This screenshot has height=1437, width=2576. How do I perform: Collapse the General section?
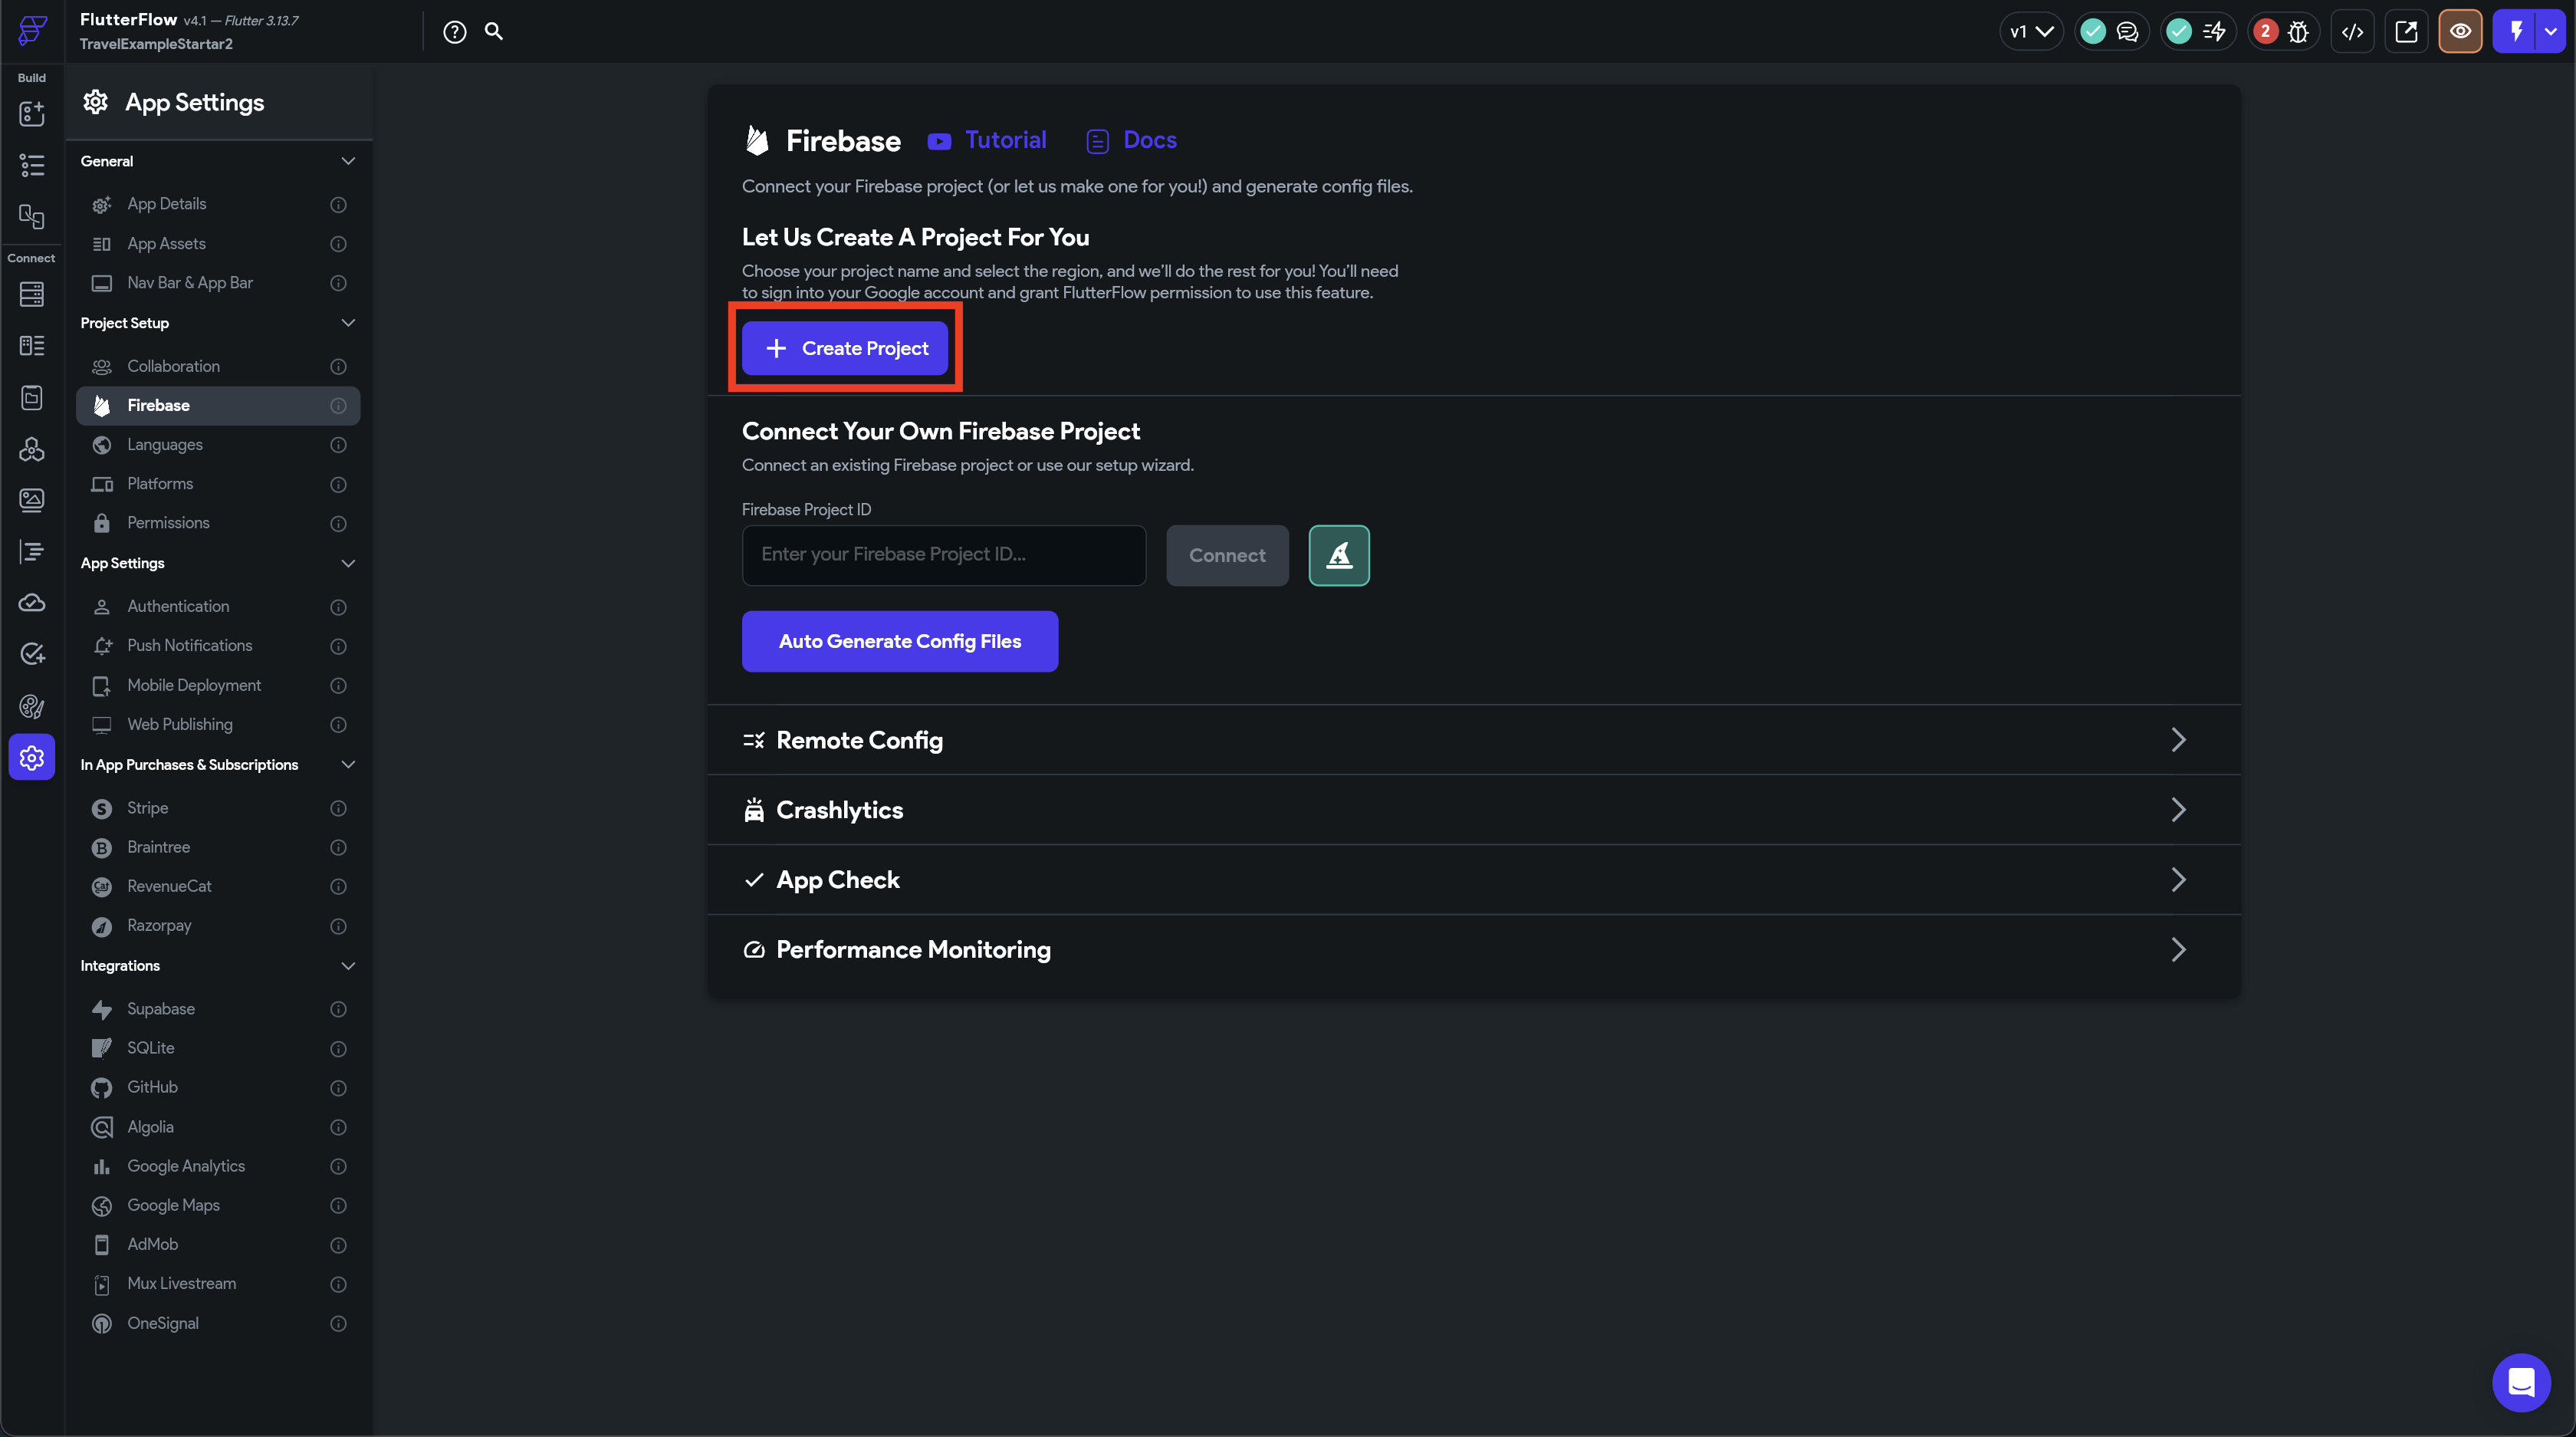click(x=347, y=161)
